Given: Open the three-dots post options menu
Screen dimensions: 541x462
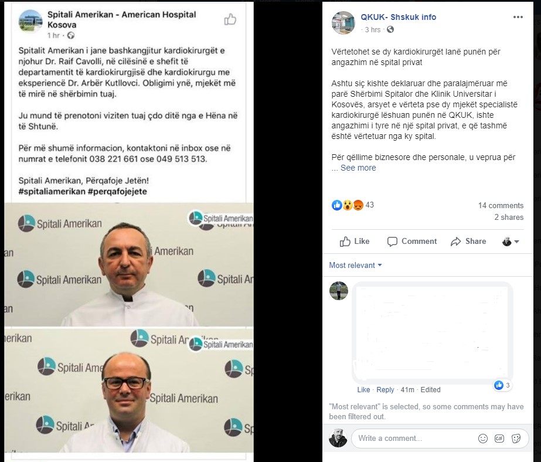Looking at the screenshot, I should point(518,17).
